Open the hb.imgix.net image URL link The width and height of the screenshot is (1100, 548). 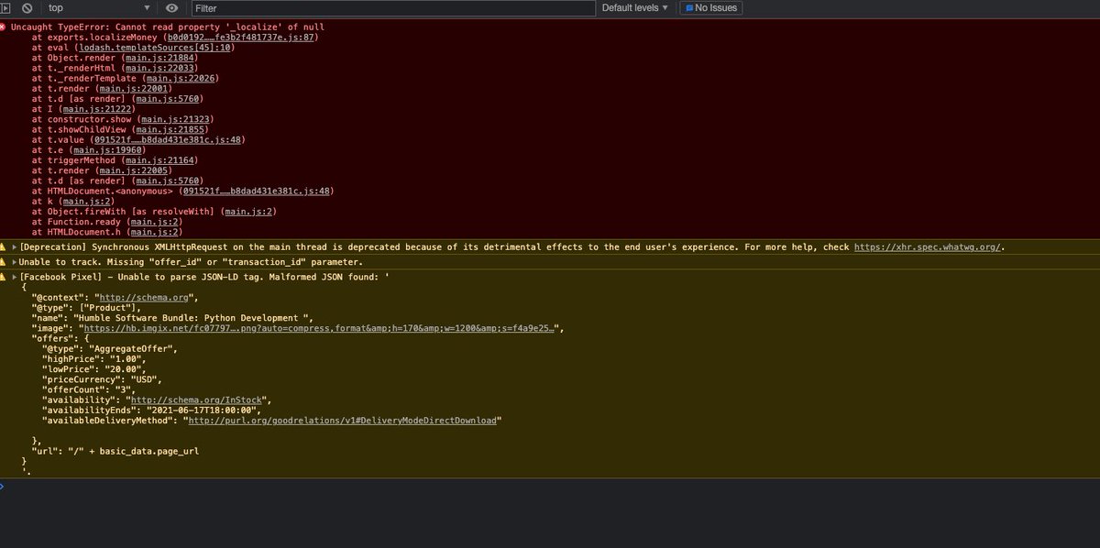pyautogui.click(x=319, y=327)
